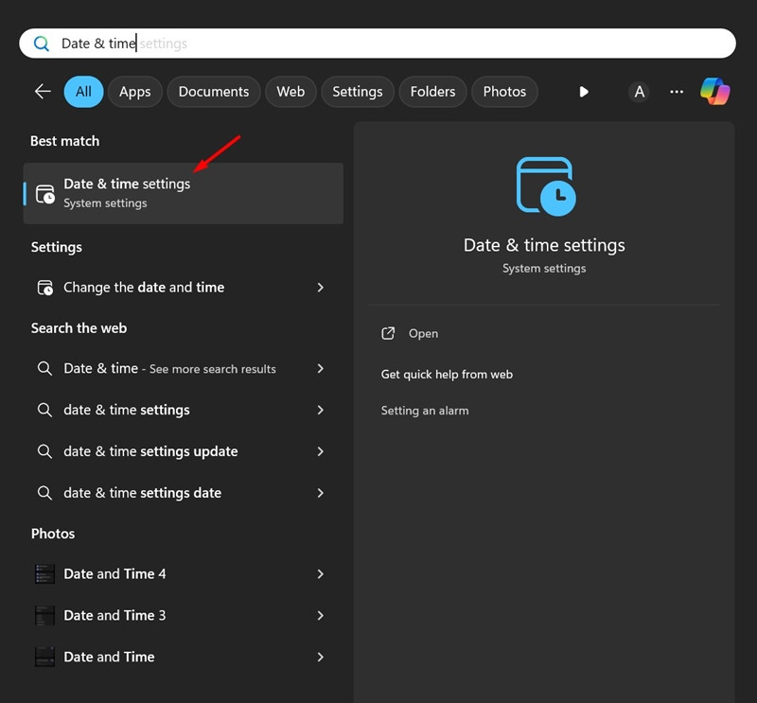Click the magnifier icon next to 'date & time settings update'
The image size is (757, 703).
[44, 451]
